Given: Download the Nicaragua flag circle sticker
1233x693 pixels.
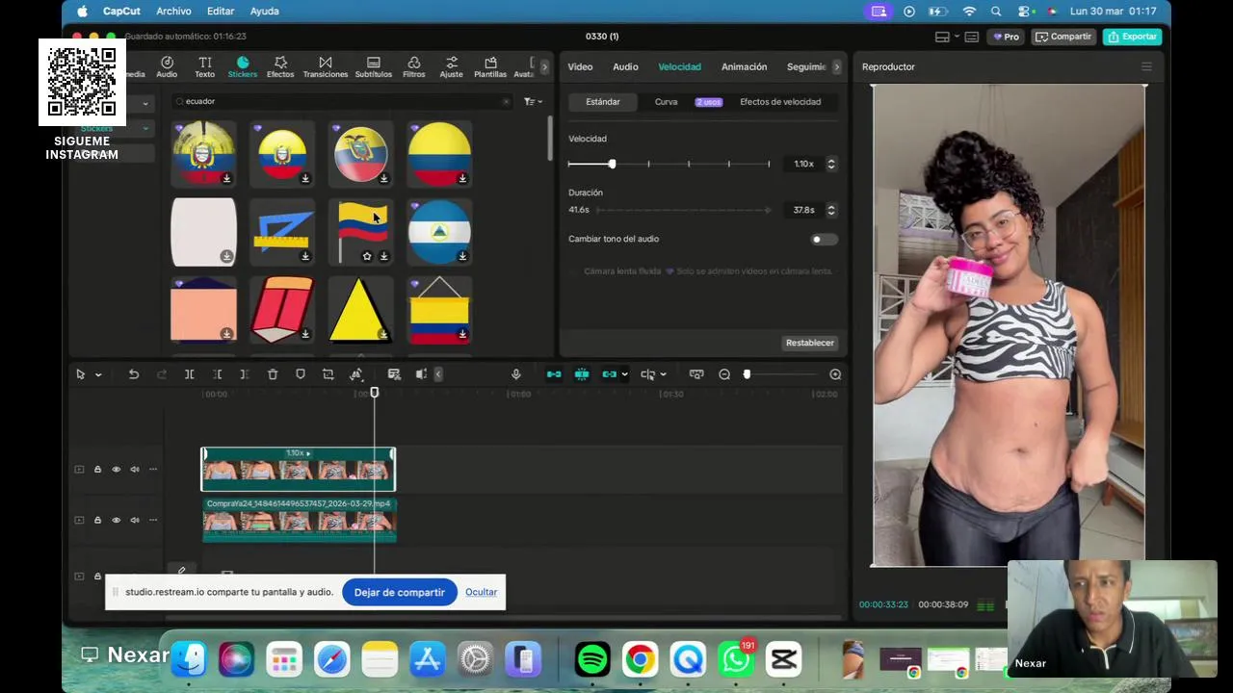Looking at the screenshot, I should point(462,256).
